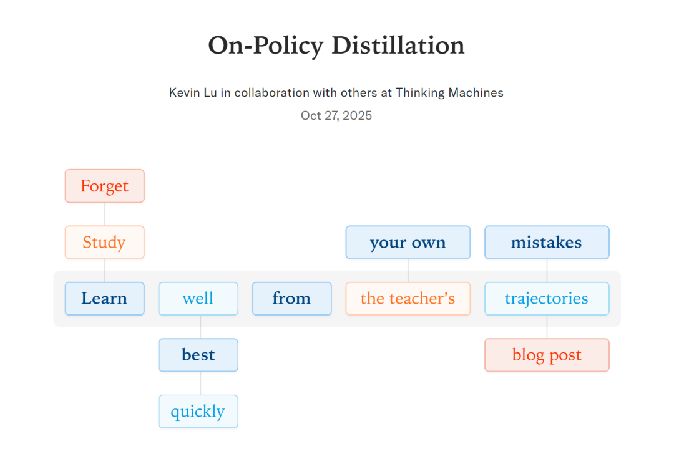Select the "well" word option
Viewport: 674px width, 449px height.
coord(198,299)
